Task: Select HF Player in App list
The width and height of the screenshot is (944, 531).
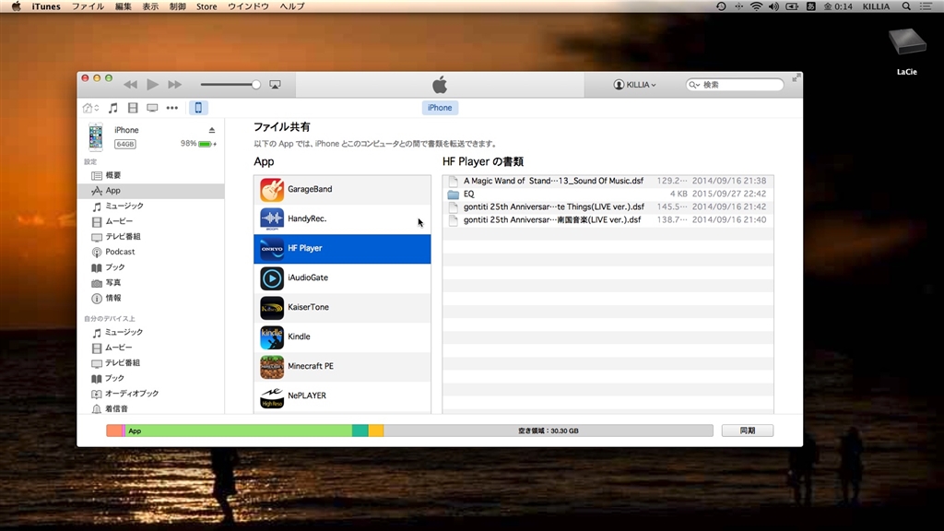Action: pos(342,249)
